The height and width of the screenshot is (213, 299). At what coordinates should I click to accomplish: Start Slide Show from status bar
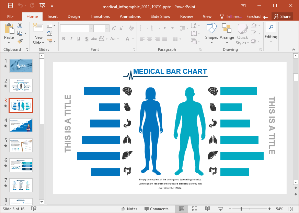pyautogui.click(x=220, y=209)
